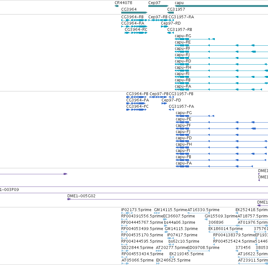Select EST RP004053499.5prime
The width and height of the screenshot is (268, 265).
tap(142, 229)
